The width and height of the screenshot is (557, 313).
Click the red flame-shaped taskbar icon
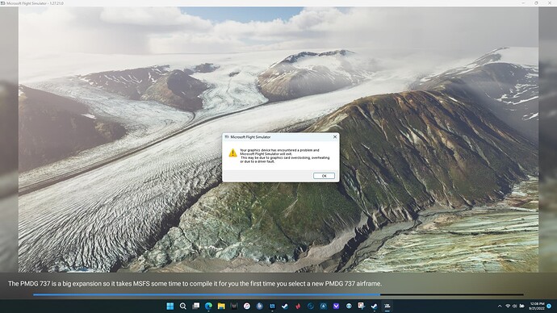click(x=298, y=306)
